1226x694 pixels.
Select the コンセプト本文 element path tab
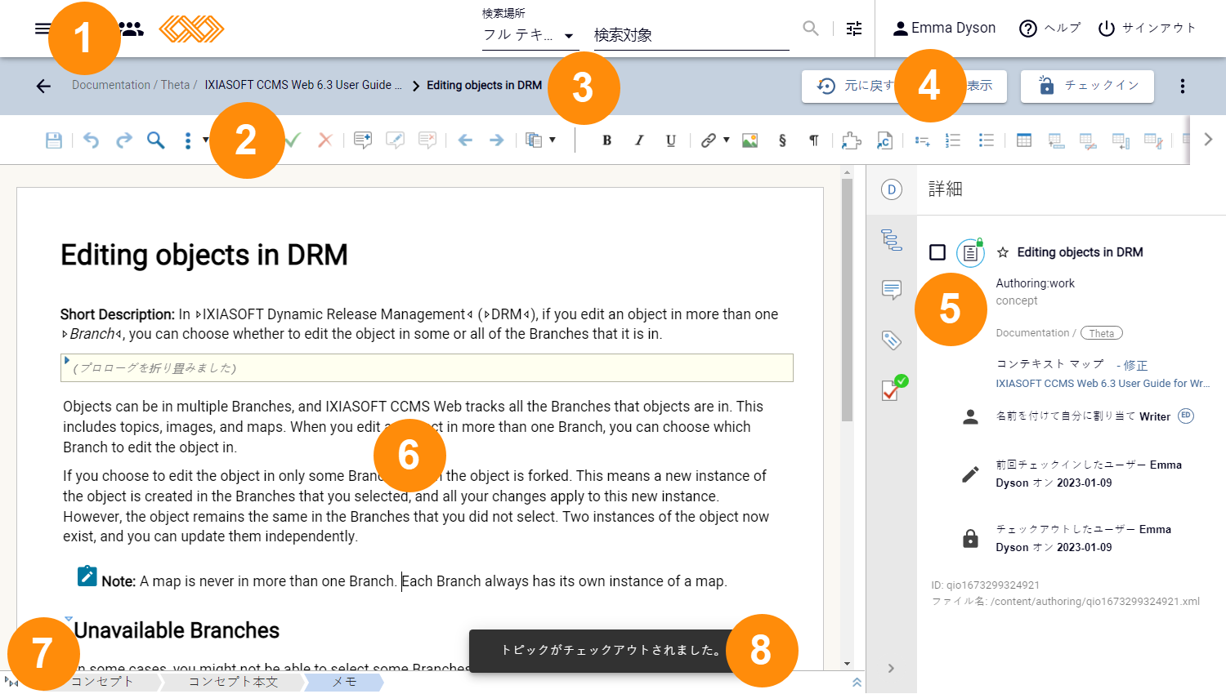233,682
